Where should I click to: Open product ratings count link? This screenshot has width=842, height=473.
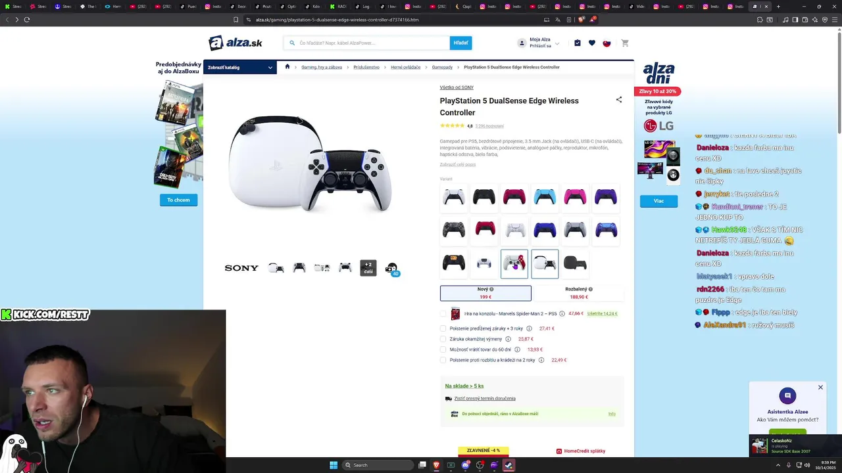[x=489, y=126]
